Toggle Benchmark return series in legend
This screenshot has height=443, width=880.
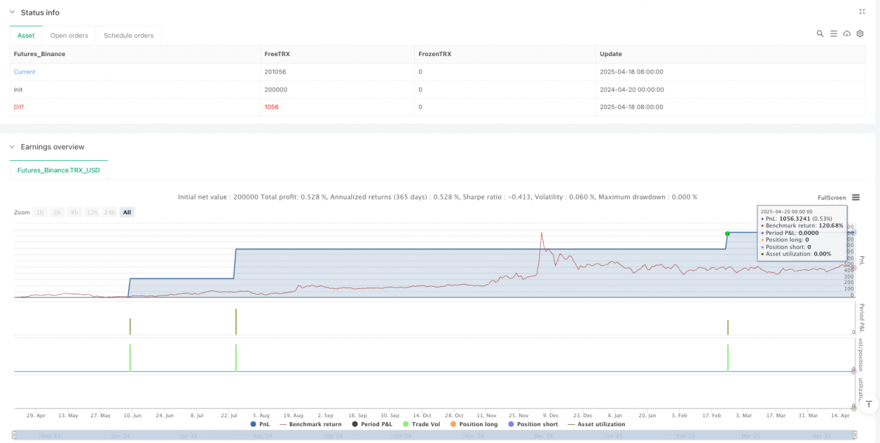pos(310,424)
